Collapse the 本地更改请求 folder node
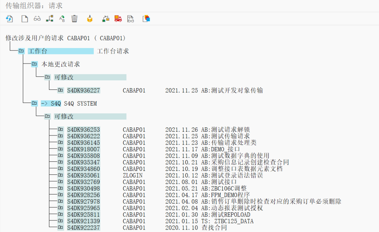The image size is (379, 232). click(34, 64)
